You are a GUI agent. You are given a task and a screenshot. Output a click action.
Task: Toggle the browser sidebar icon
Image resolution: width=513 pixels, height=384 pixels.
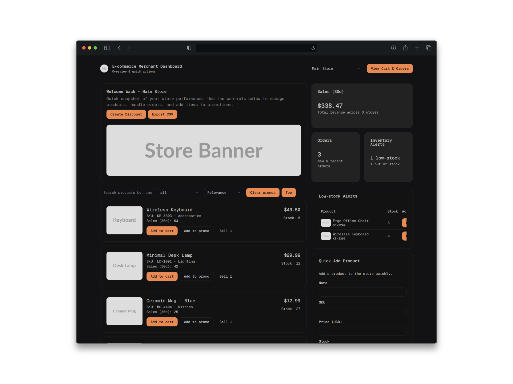[107, 48]
